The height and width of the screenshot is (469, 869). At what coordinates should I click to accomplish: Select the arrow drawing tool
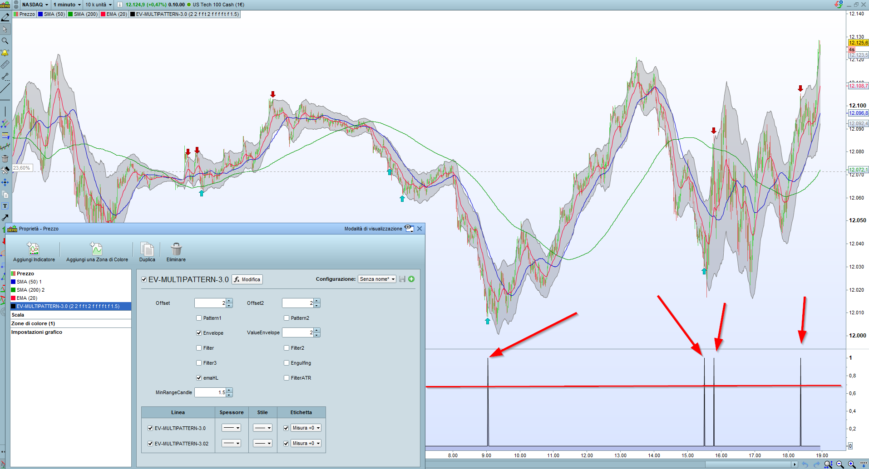click(x=5, y=218)
